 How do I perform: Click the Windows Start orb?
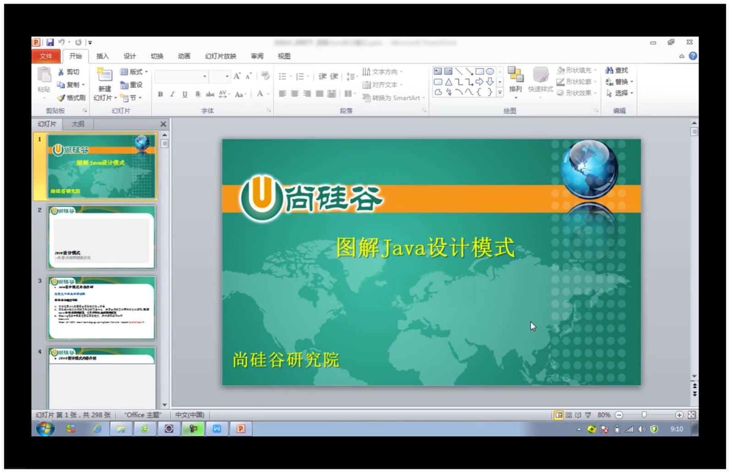(x=45, y=429)
